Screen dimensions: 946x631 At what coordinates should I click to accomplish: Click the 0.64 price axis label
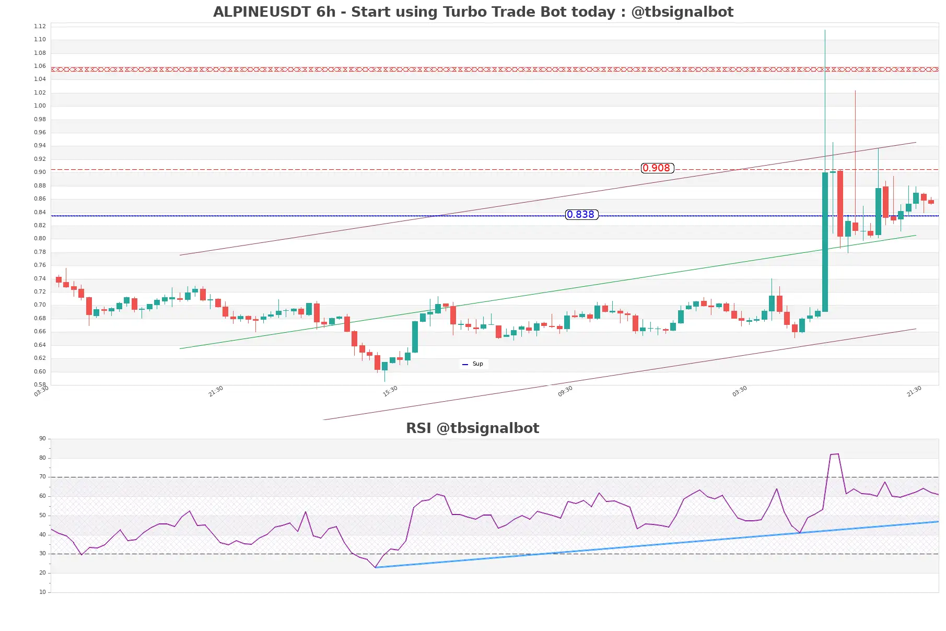pos(40,345)
